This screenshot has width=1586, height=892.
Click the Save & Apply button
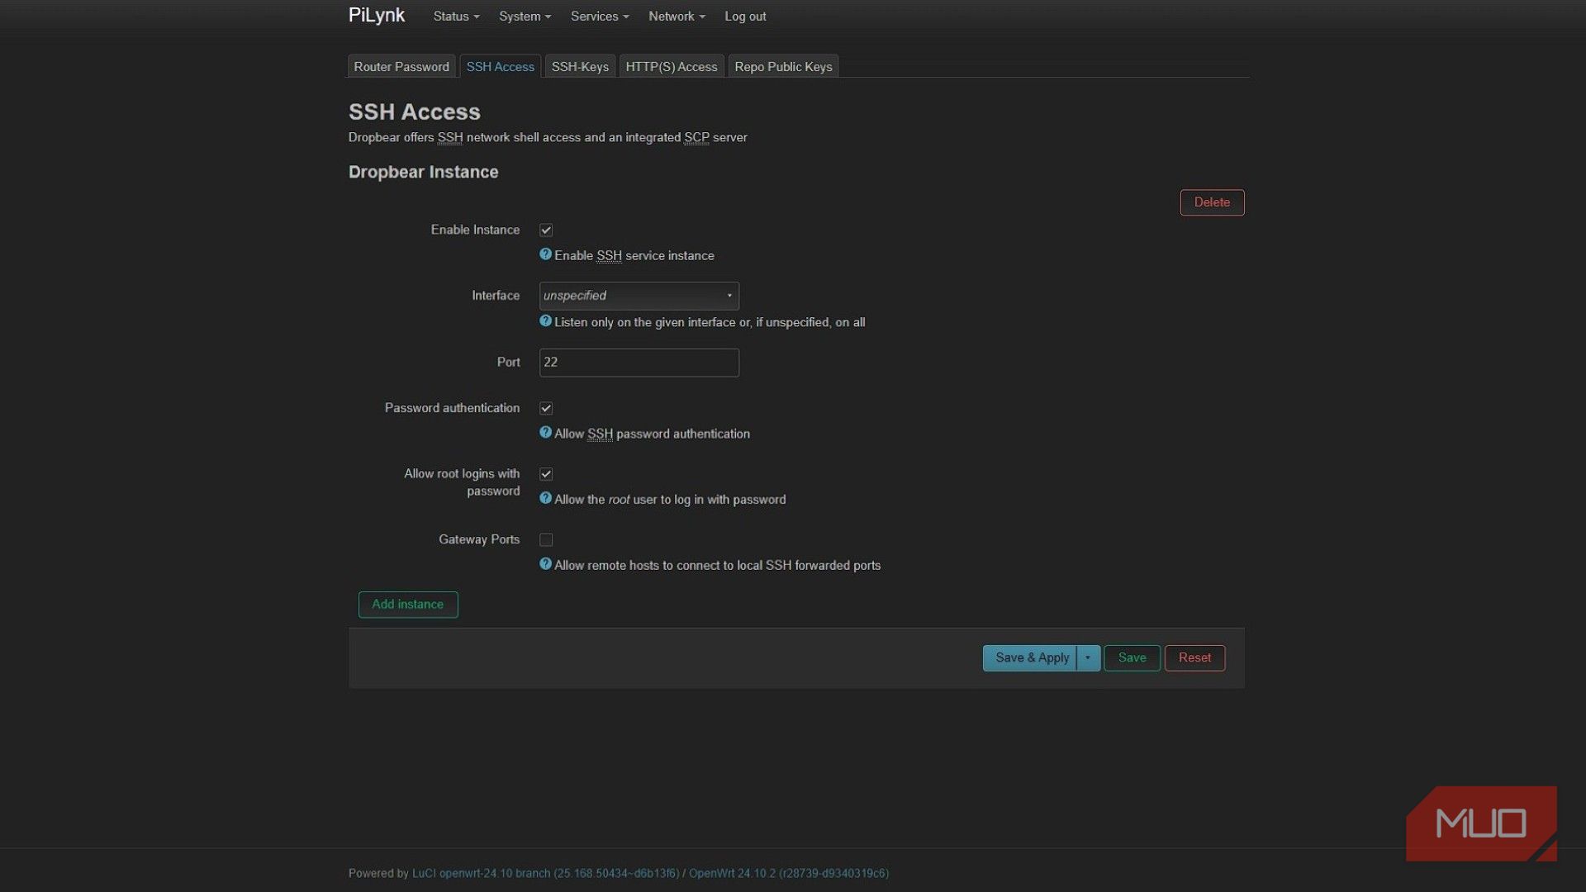click(x=1031, y=658)
